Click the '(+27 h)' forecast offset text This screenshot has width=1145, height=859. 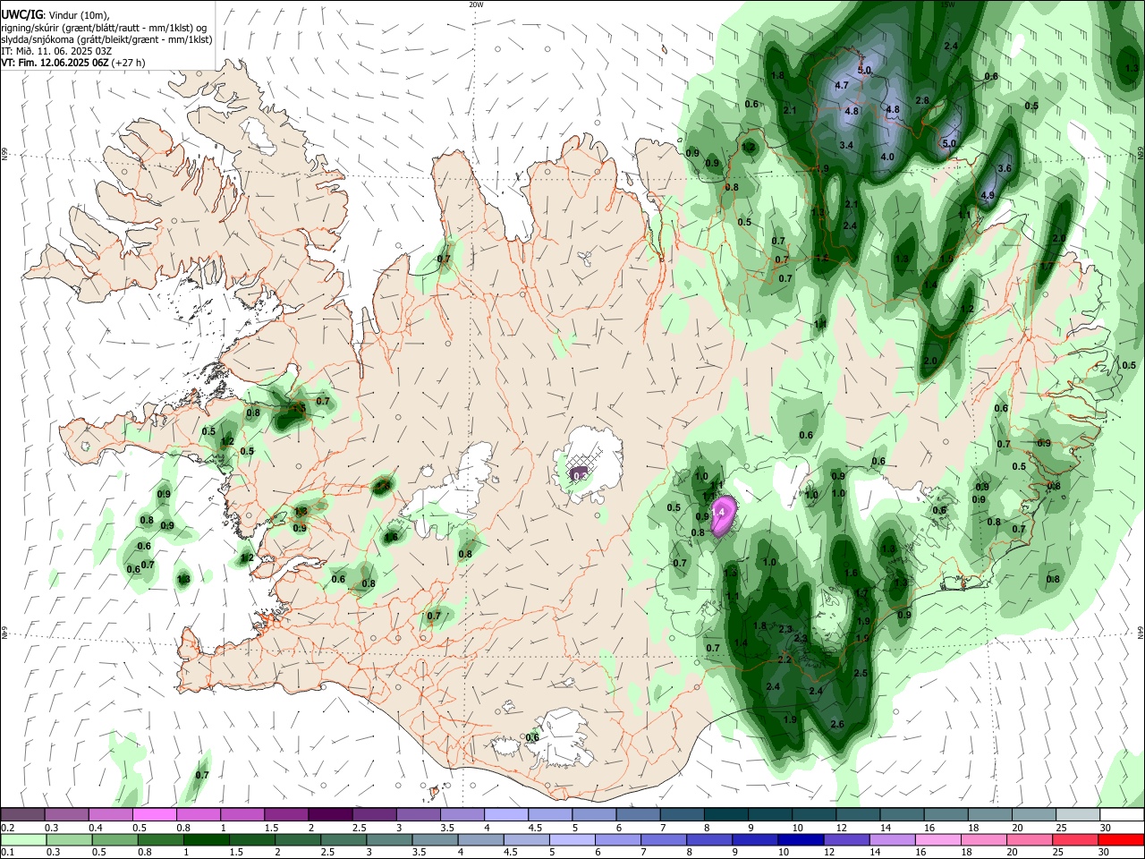click(130, 63)
